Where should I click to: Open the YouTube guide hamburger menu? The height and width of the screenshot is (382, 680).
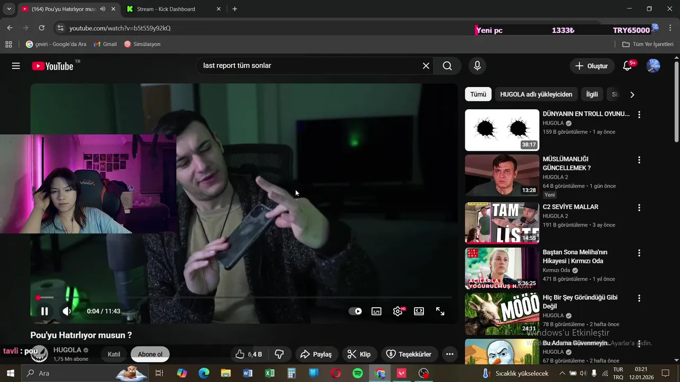(x=16, y=66)
